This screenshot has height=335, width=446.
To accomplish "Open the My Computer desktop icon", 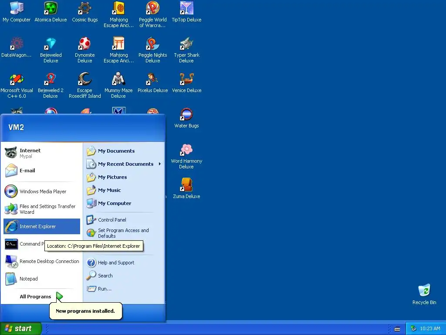I will click(x=17, y=12).
